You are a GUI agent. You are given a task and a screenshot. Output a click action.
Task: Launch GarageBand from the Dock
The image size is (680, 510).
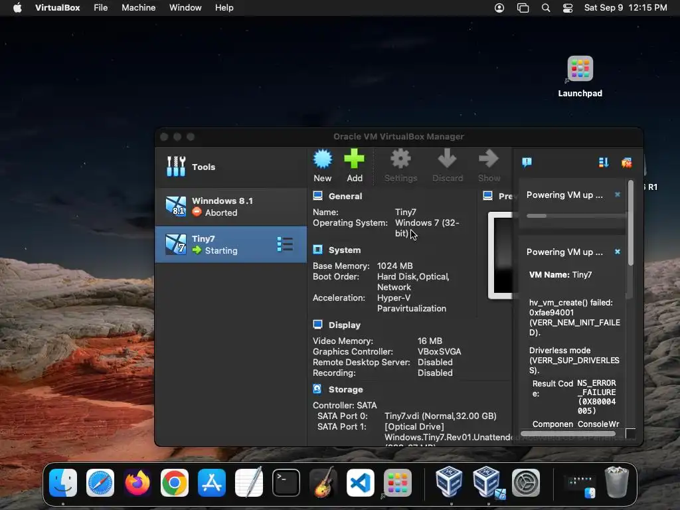[323, 482]
